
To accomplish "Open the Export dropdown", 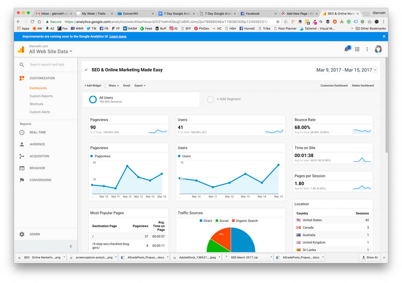I will click(x=140, y=86).
